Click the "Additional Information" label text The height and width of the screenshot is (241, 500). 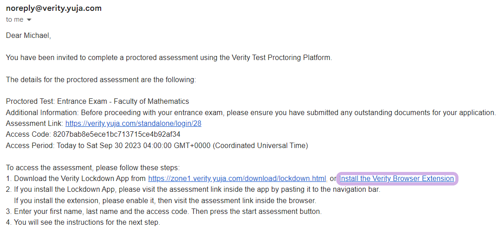(42, 112)
